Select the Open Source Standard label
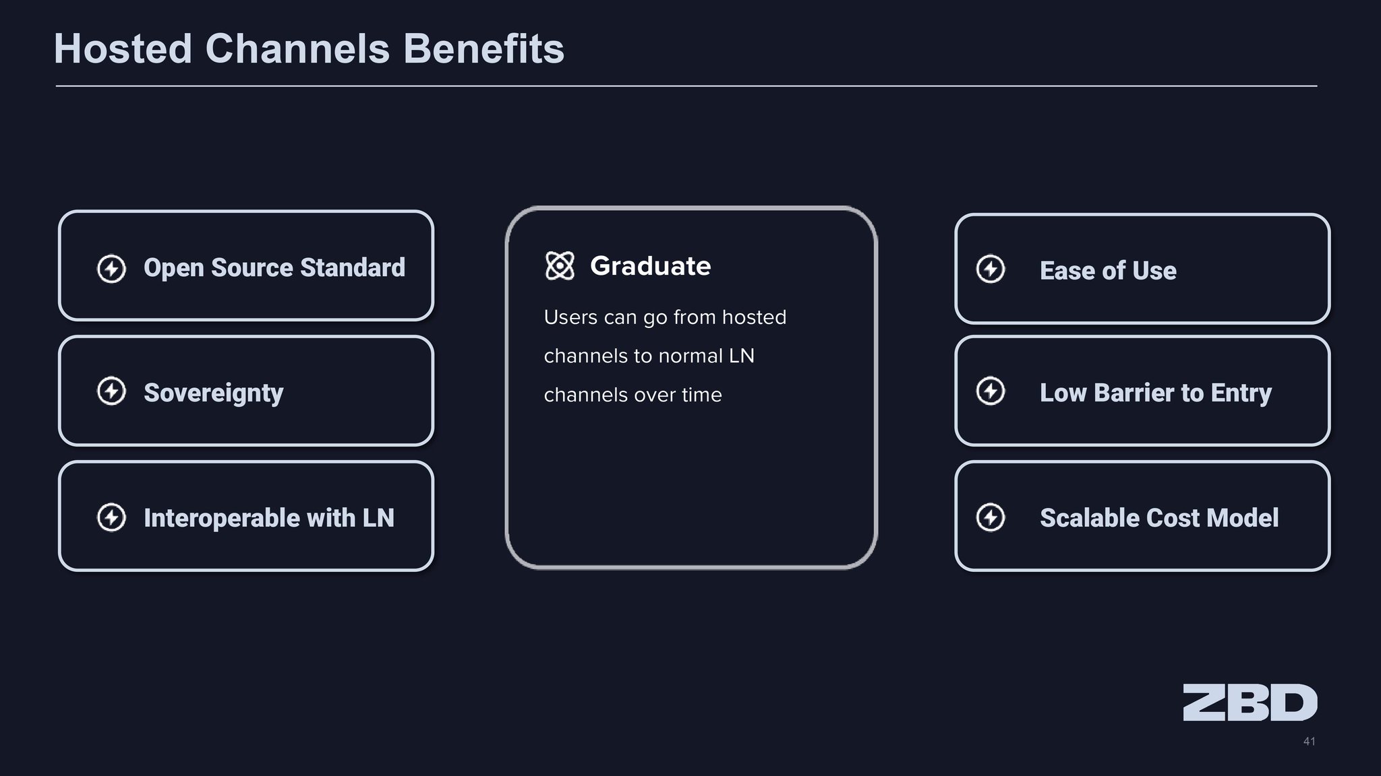The image size is (1381, 776). [x=274, y=267]
